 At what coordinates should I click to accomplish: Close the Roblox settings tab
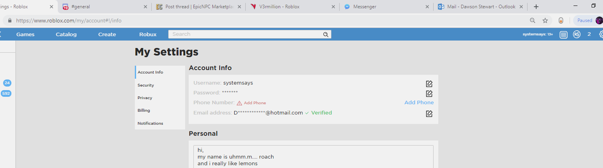pos(51,7)
